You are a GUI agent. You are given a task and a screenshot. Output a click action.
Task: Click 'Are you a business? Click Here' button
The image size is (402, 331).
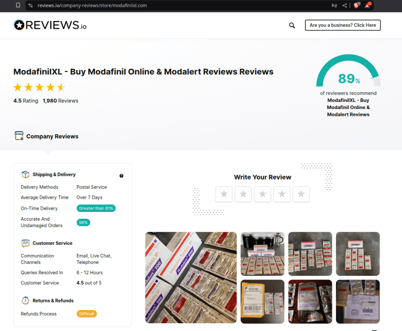(342, 25)
